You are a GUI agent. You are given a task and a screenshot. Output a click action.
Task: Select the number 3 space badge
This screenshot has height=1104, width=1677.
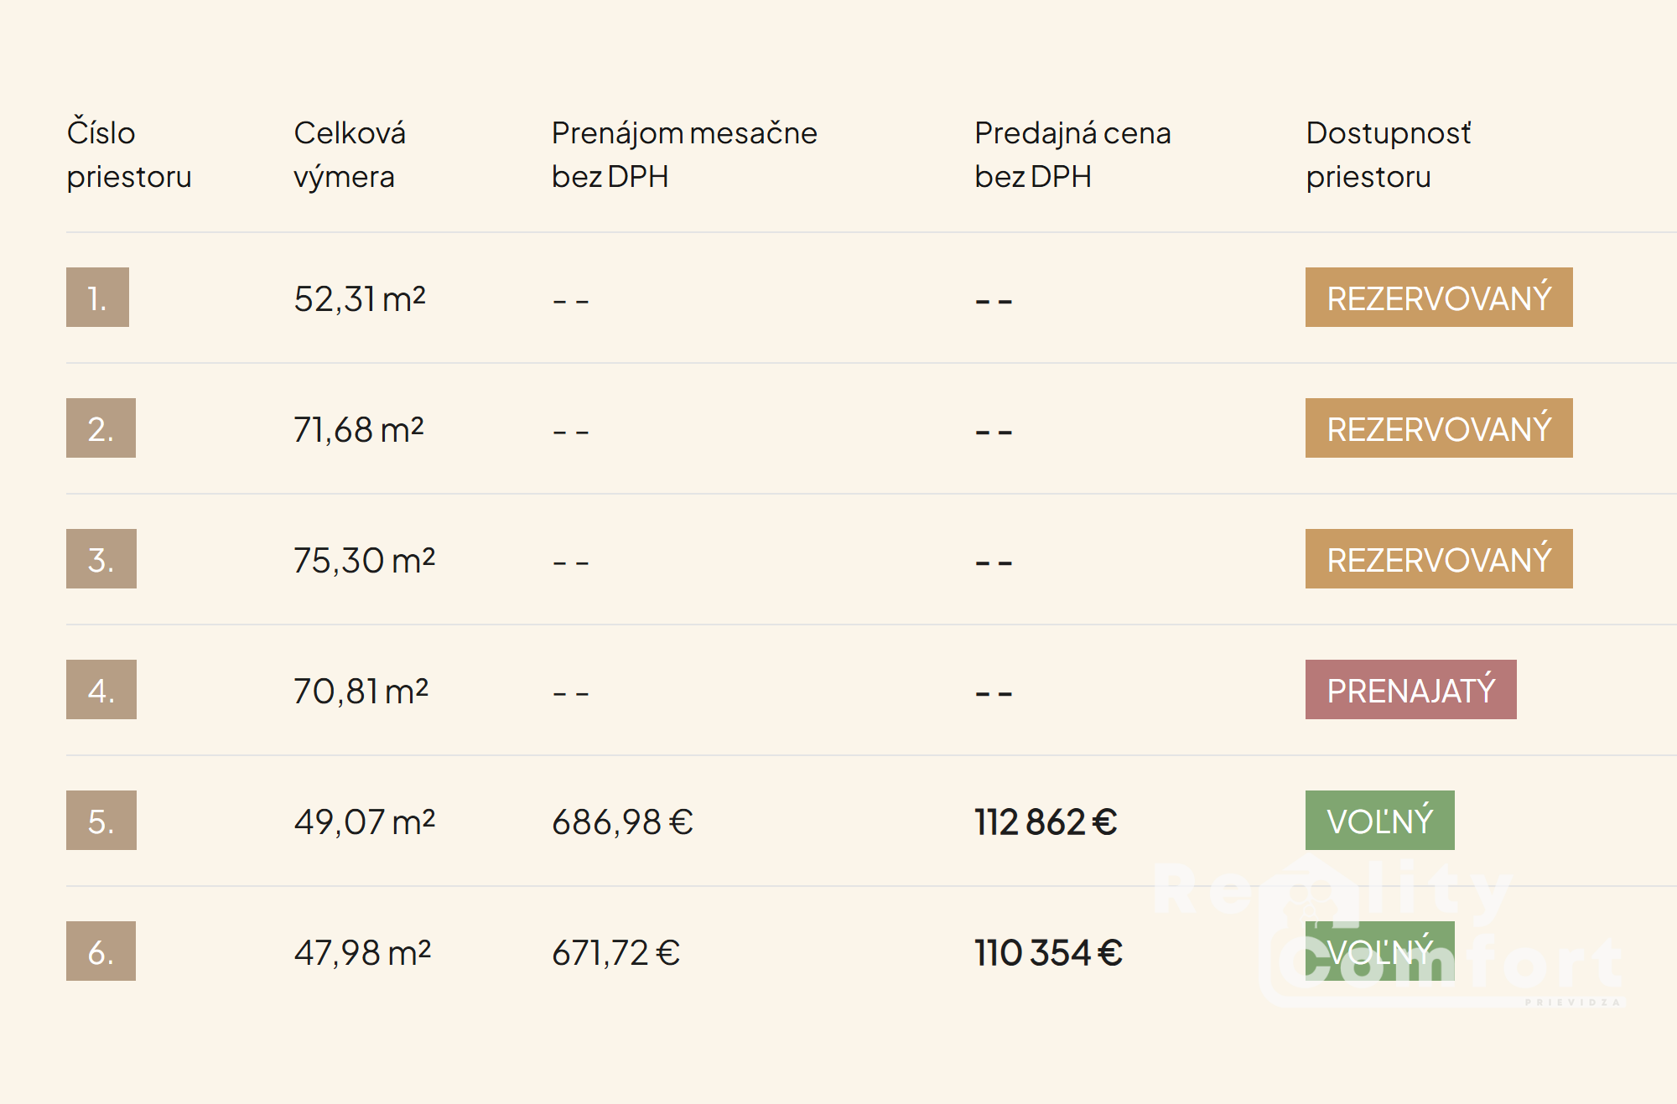tap(101, 559)
